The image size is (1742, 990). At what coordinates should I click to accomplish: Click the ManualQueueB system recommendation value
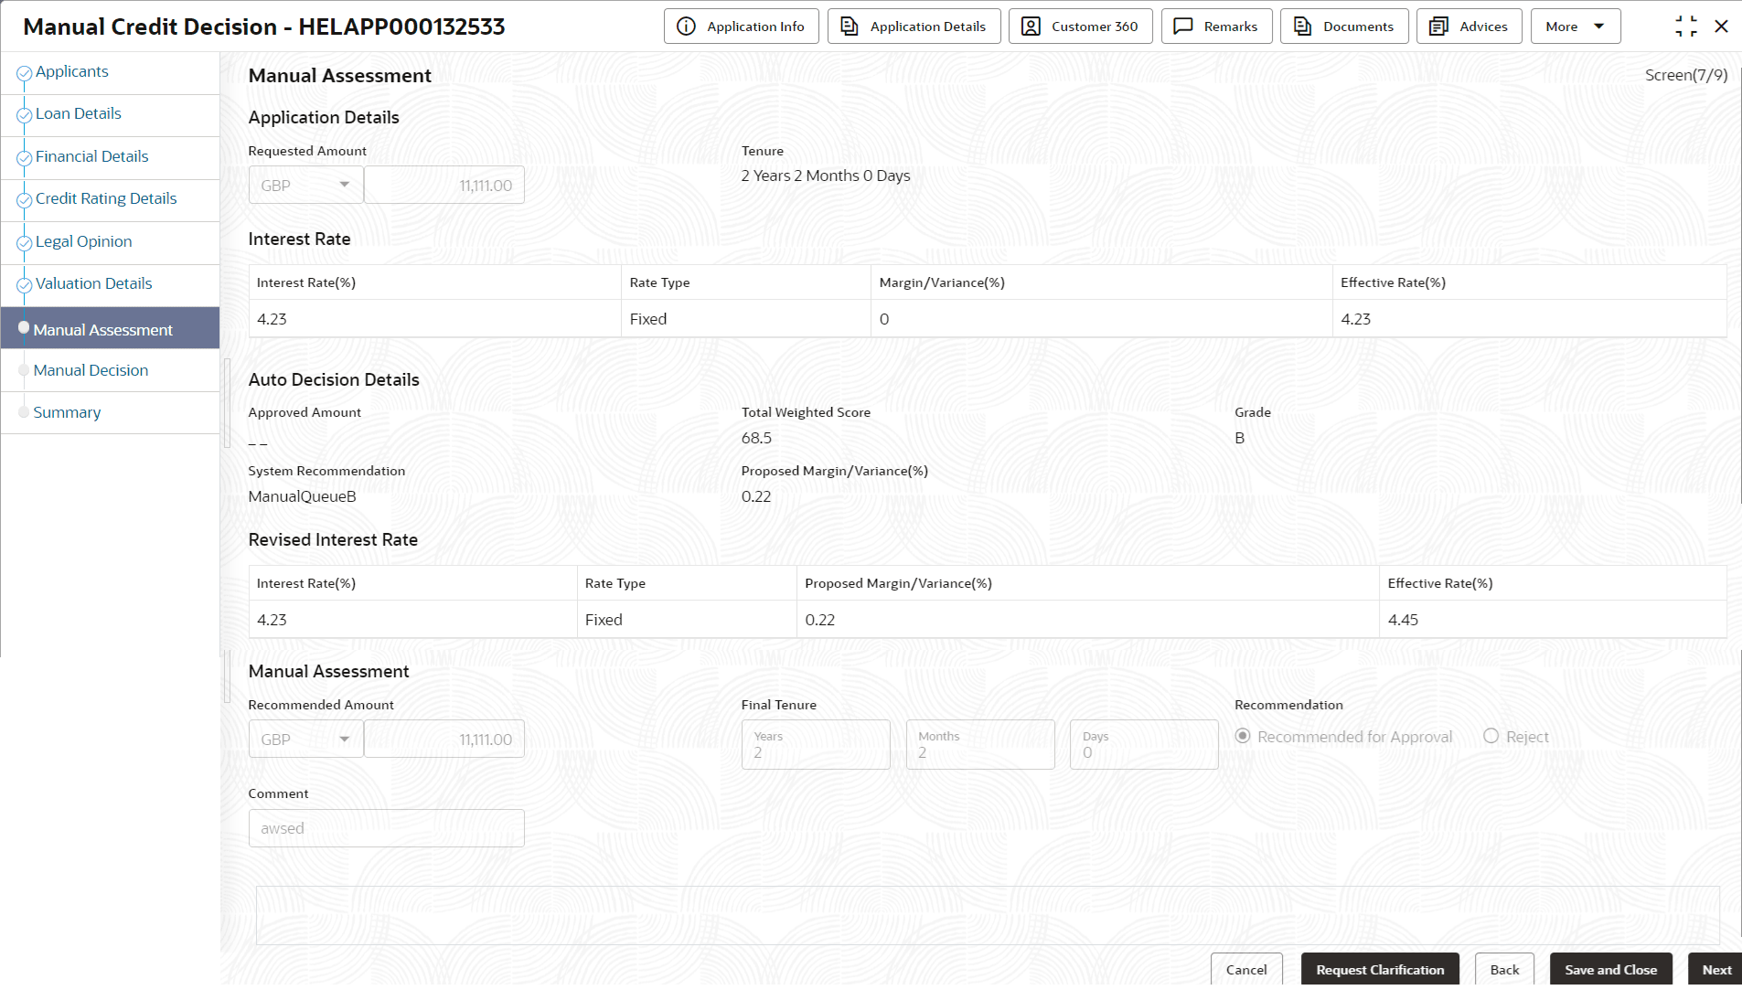tap(303, 496)
